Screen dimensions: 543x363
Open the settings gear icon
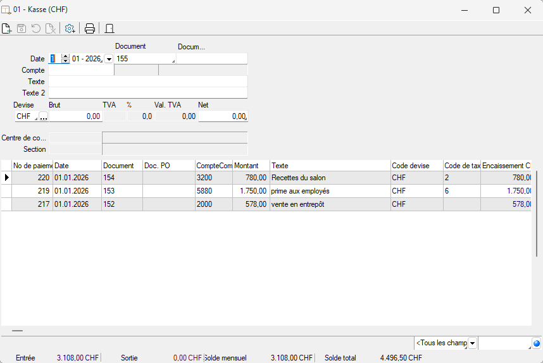(70, 28)
